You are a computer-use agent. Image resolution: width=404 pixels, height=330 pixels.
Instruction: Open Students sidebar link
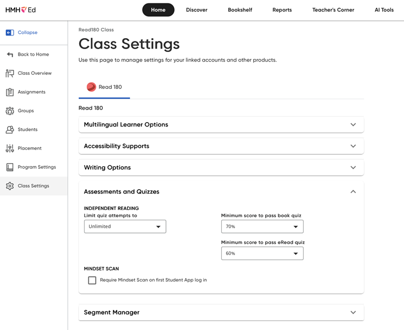(x=27, y=129)
